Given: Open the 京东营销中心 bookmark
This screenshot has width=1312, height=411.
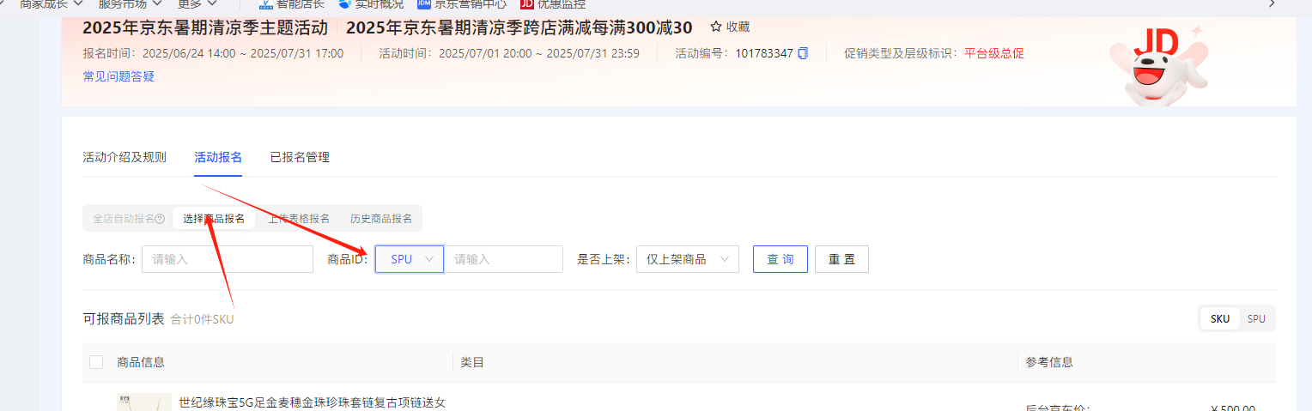Looking at the screenshot, I should point(462,3).
